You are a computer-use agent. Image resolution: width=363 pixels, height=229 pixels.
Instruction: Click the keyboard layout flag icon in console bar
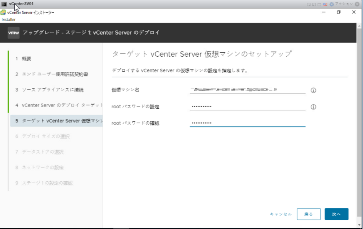(325, 4)
